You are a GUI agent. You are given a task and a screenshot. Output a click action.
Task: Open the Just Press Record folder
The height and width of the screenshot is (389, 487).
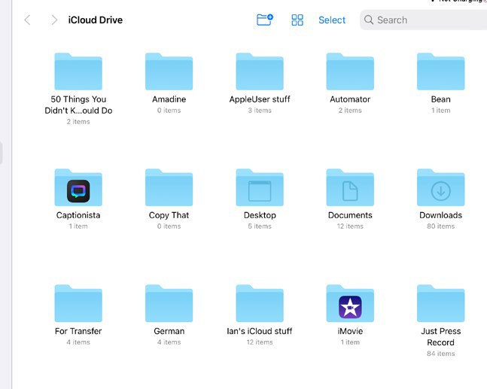(441, 303)
